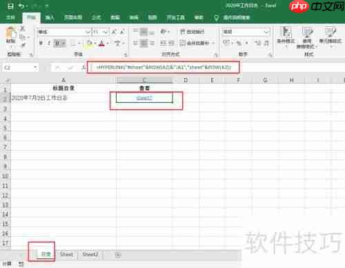
Task: Apply red font color A
Action: 101,43
